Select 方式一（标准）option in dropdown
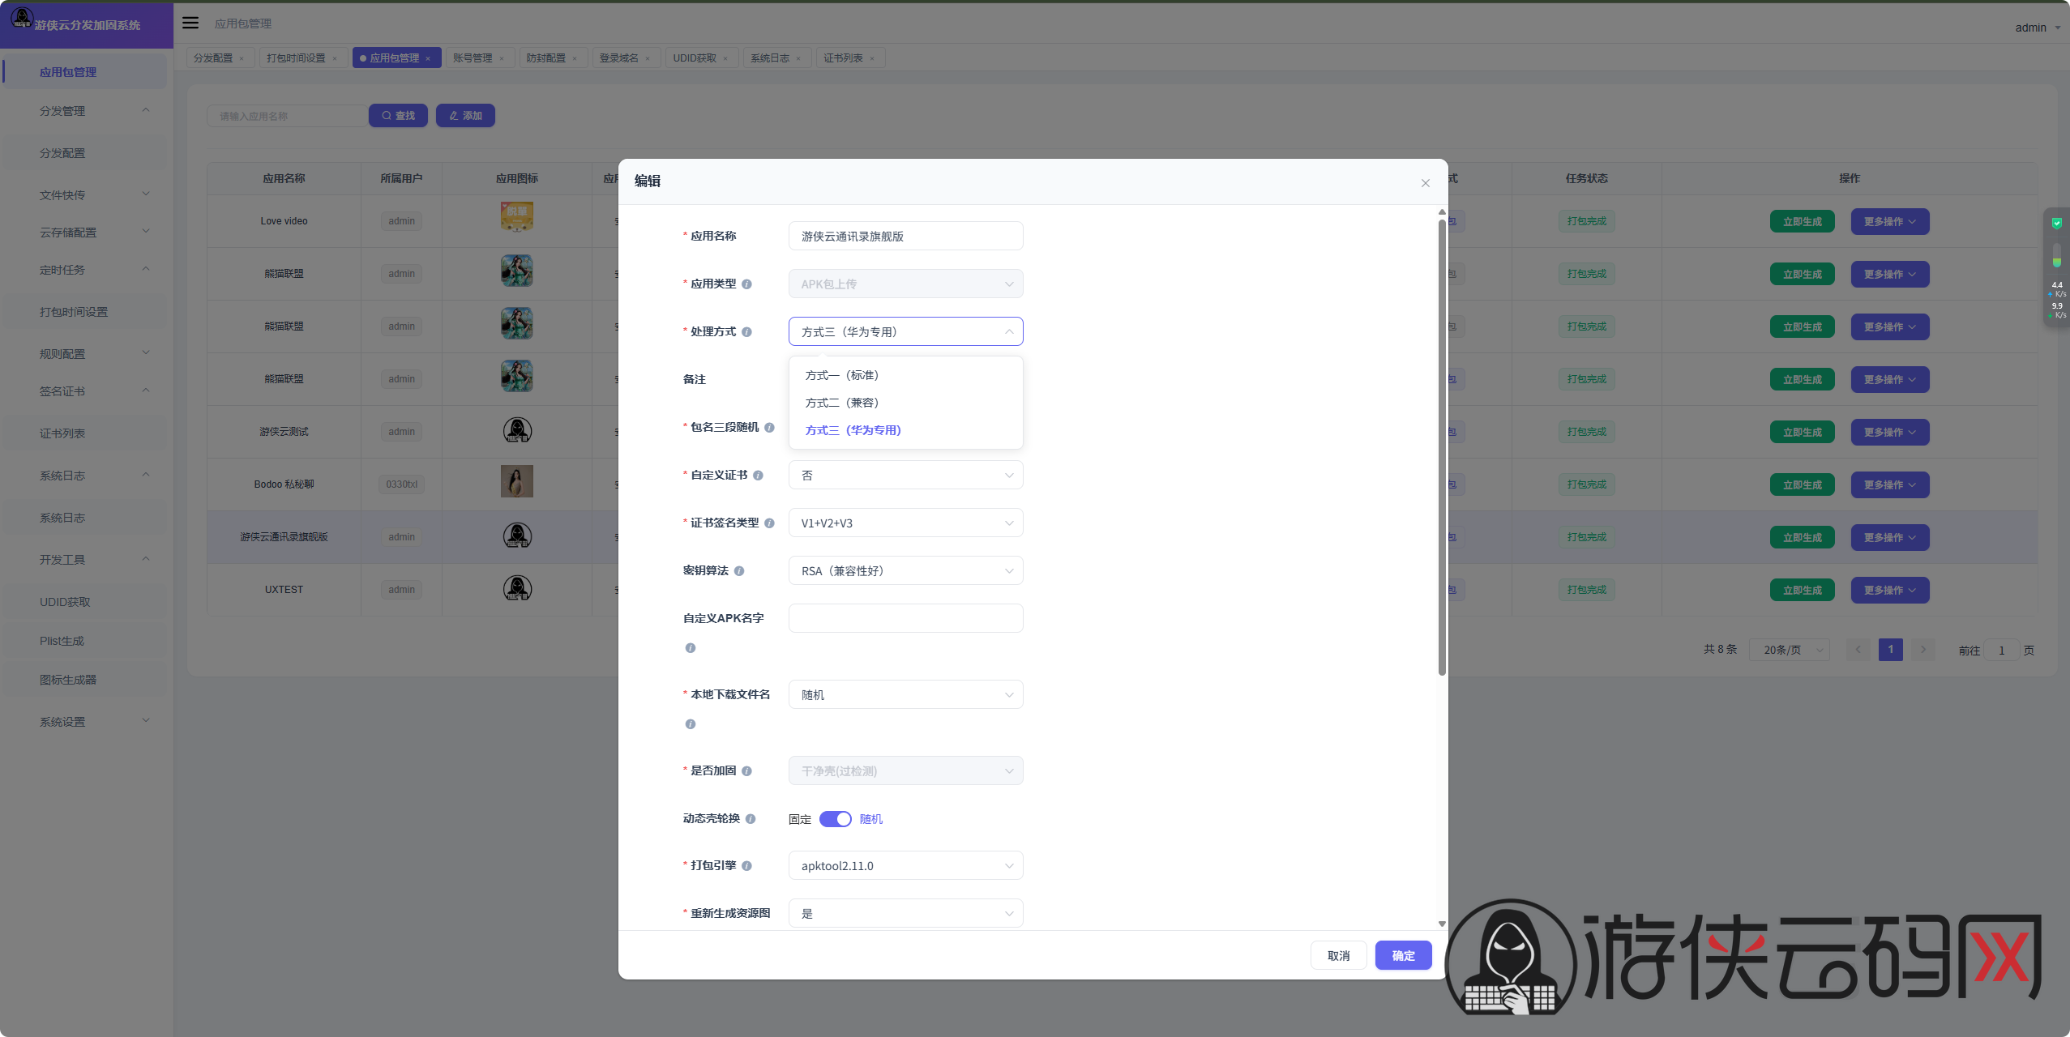The width and height of the screenshot is (2070, 1037). 842,375
